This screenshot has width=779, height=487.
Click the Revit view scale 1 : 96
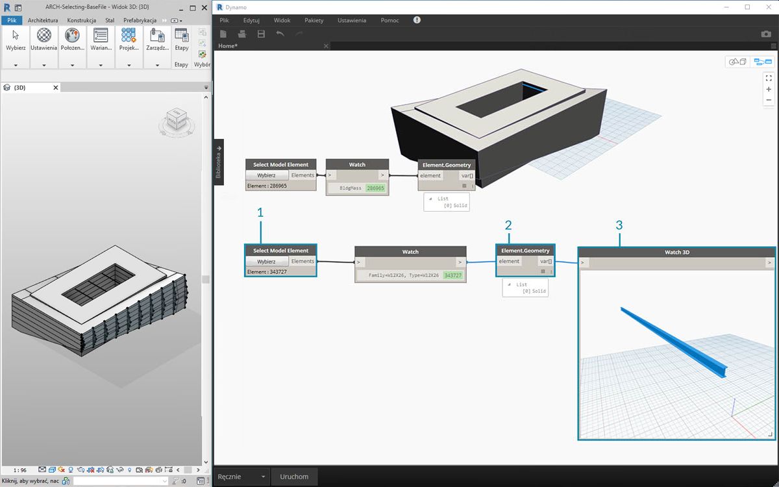pos(19,469)
